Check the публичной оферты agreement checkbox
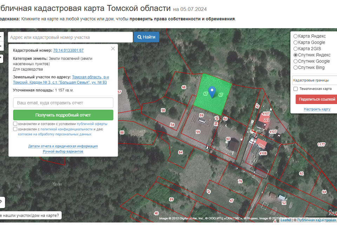The height and width of the screenshot is (225, 337). pyautogui.click(x=15, y=124)
